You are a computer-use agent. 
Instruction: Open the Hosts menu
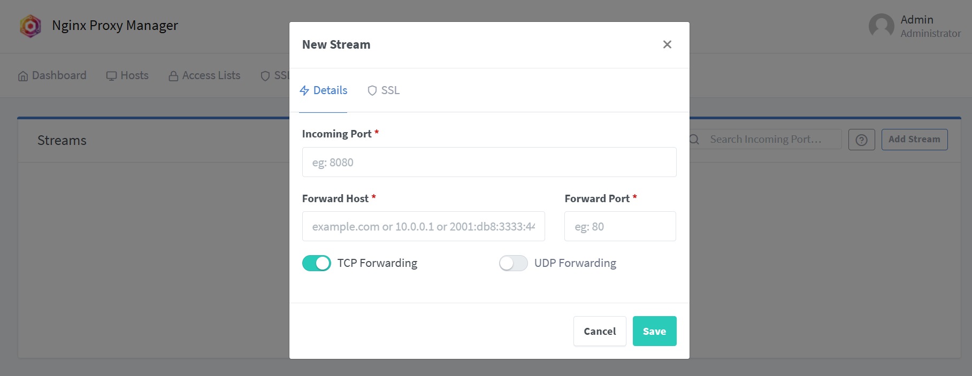click(127, 75)
